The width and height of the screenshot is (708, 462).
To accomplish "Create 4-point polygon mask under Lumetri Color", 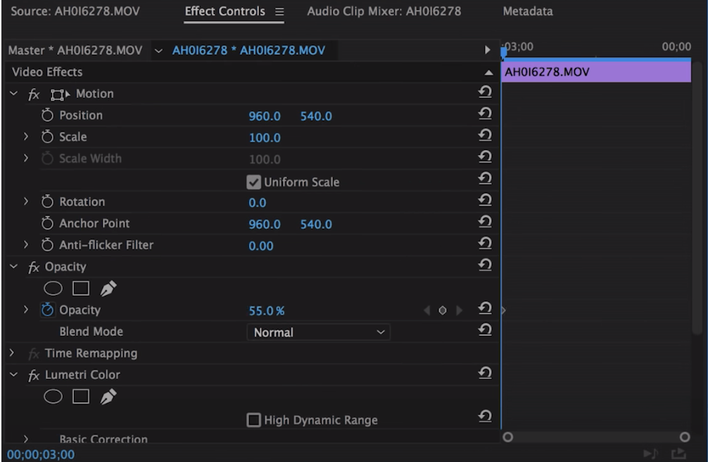I will pos(81,397).
